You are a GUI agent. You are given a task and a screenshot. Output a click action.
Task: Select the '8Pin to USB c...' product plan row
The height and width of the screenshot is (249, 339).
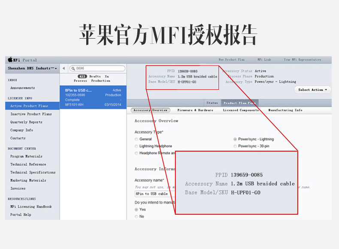click(93, 97)
